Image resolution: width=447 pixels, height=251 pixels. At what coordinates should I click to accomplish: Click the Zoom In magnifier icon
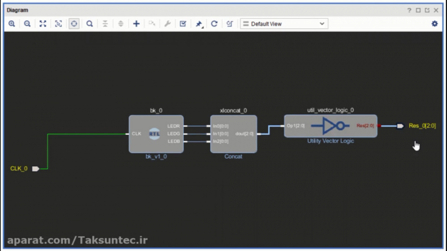click(x=12, y=24)
